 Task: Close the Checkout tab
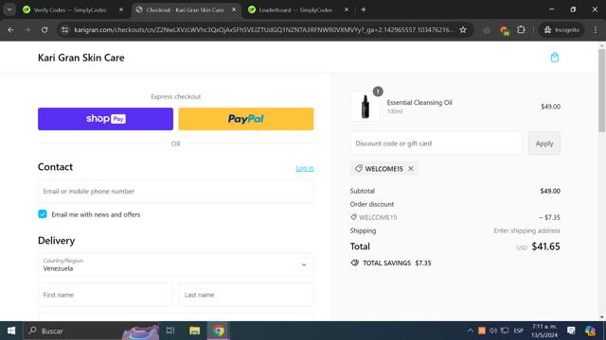[234, 10]
